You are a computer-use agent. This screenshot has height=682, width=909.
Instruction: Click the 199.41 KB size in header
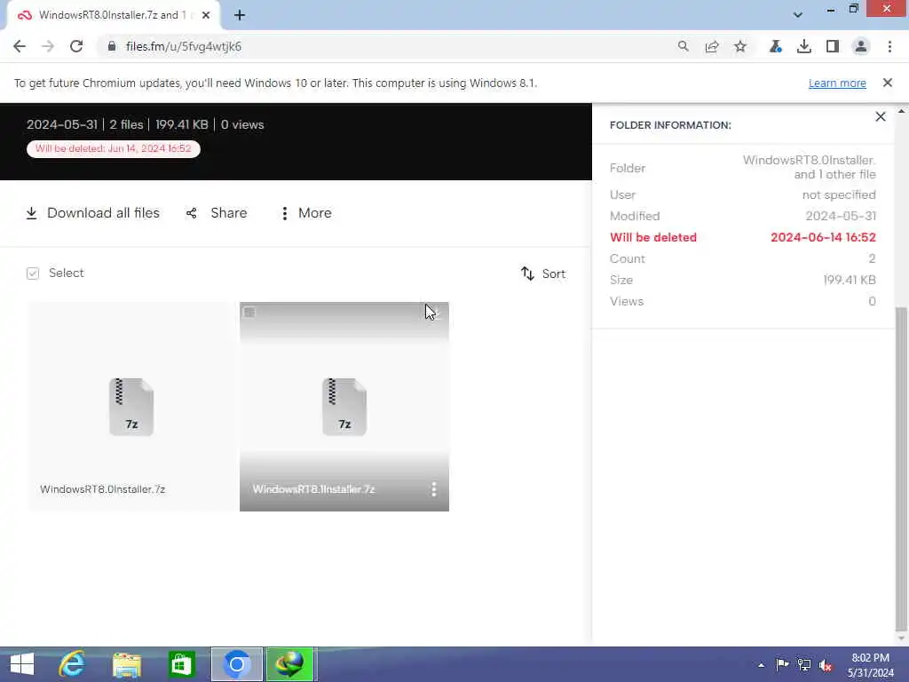(x=181, y=124)
